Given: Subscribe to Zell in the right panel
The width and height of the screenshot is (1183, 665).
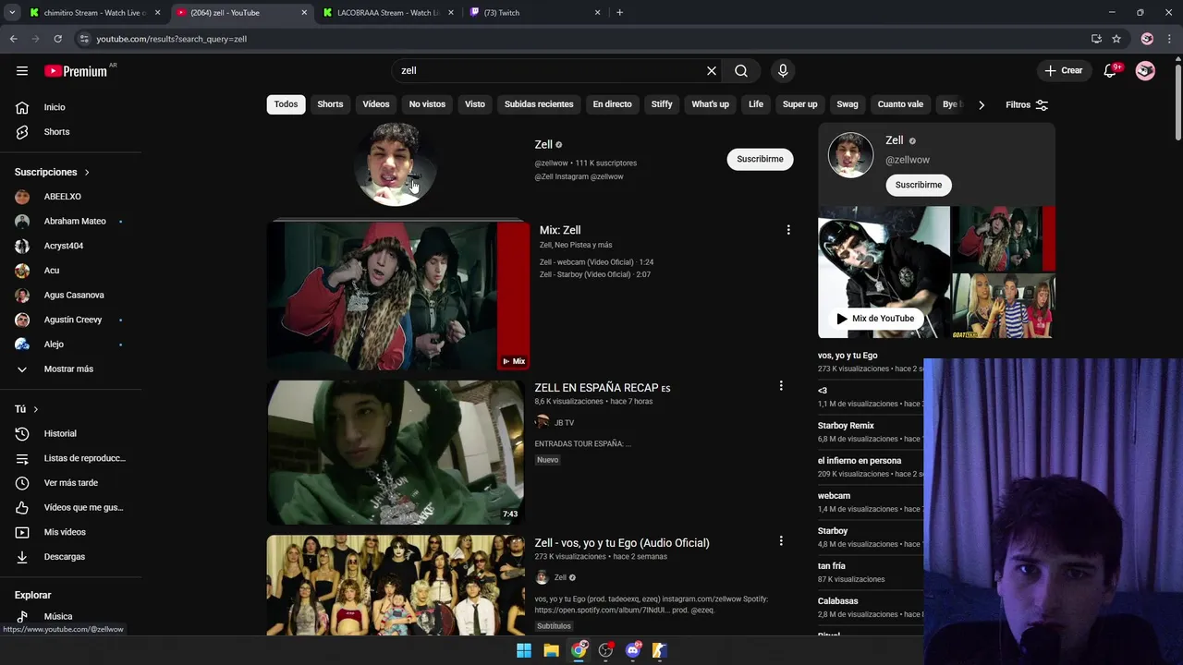Looking at the screenshot, I should (x=918, y=185).
